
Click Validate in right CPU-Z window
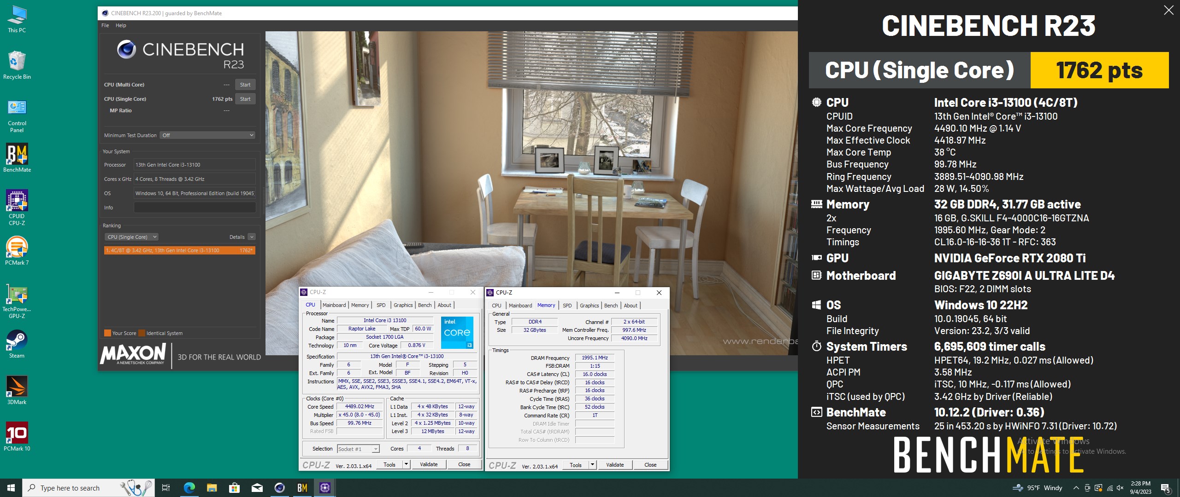[x=615, y=465]
